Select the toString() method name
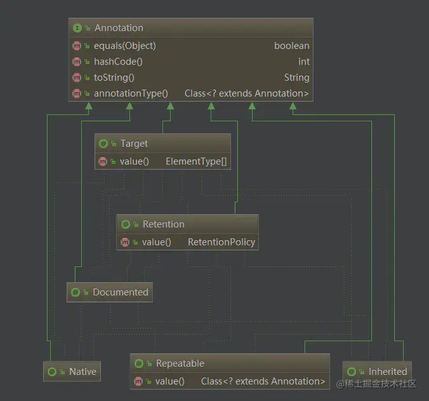The width and height of the screenshot is (429, 401). tap(114, 78)
